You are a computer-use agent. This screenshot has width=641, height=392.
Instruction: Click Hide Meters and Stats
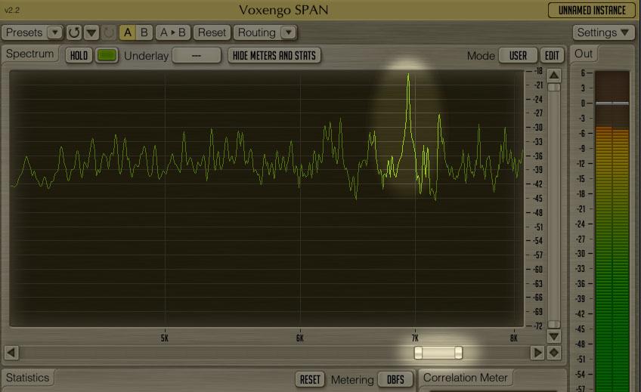274,56
